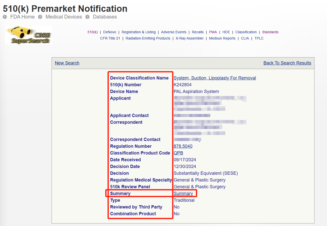Open regulation number 878.5040 link

coord(183,146)
